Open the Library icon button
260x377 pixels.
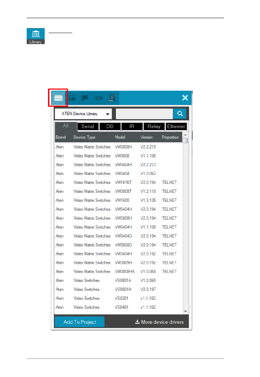click(36, 36)
